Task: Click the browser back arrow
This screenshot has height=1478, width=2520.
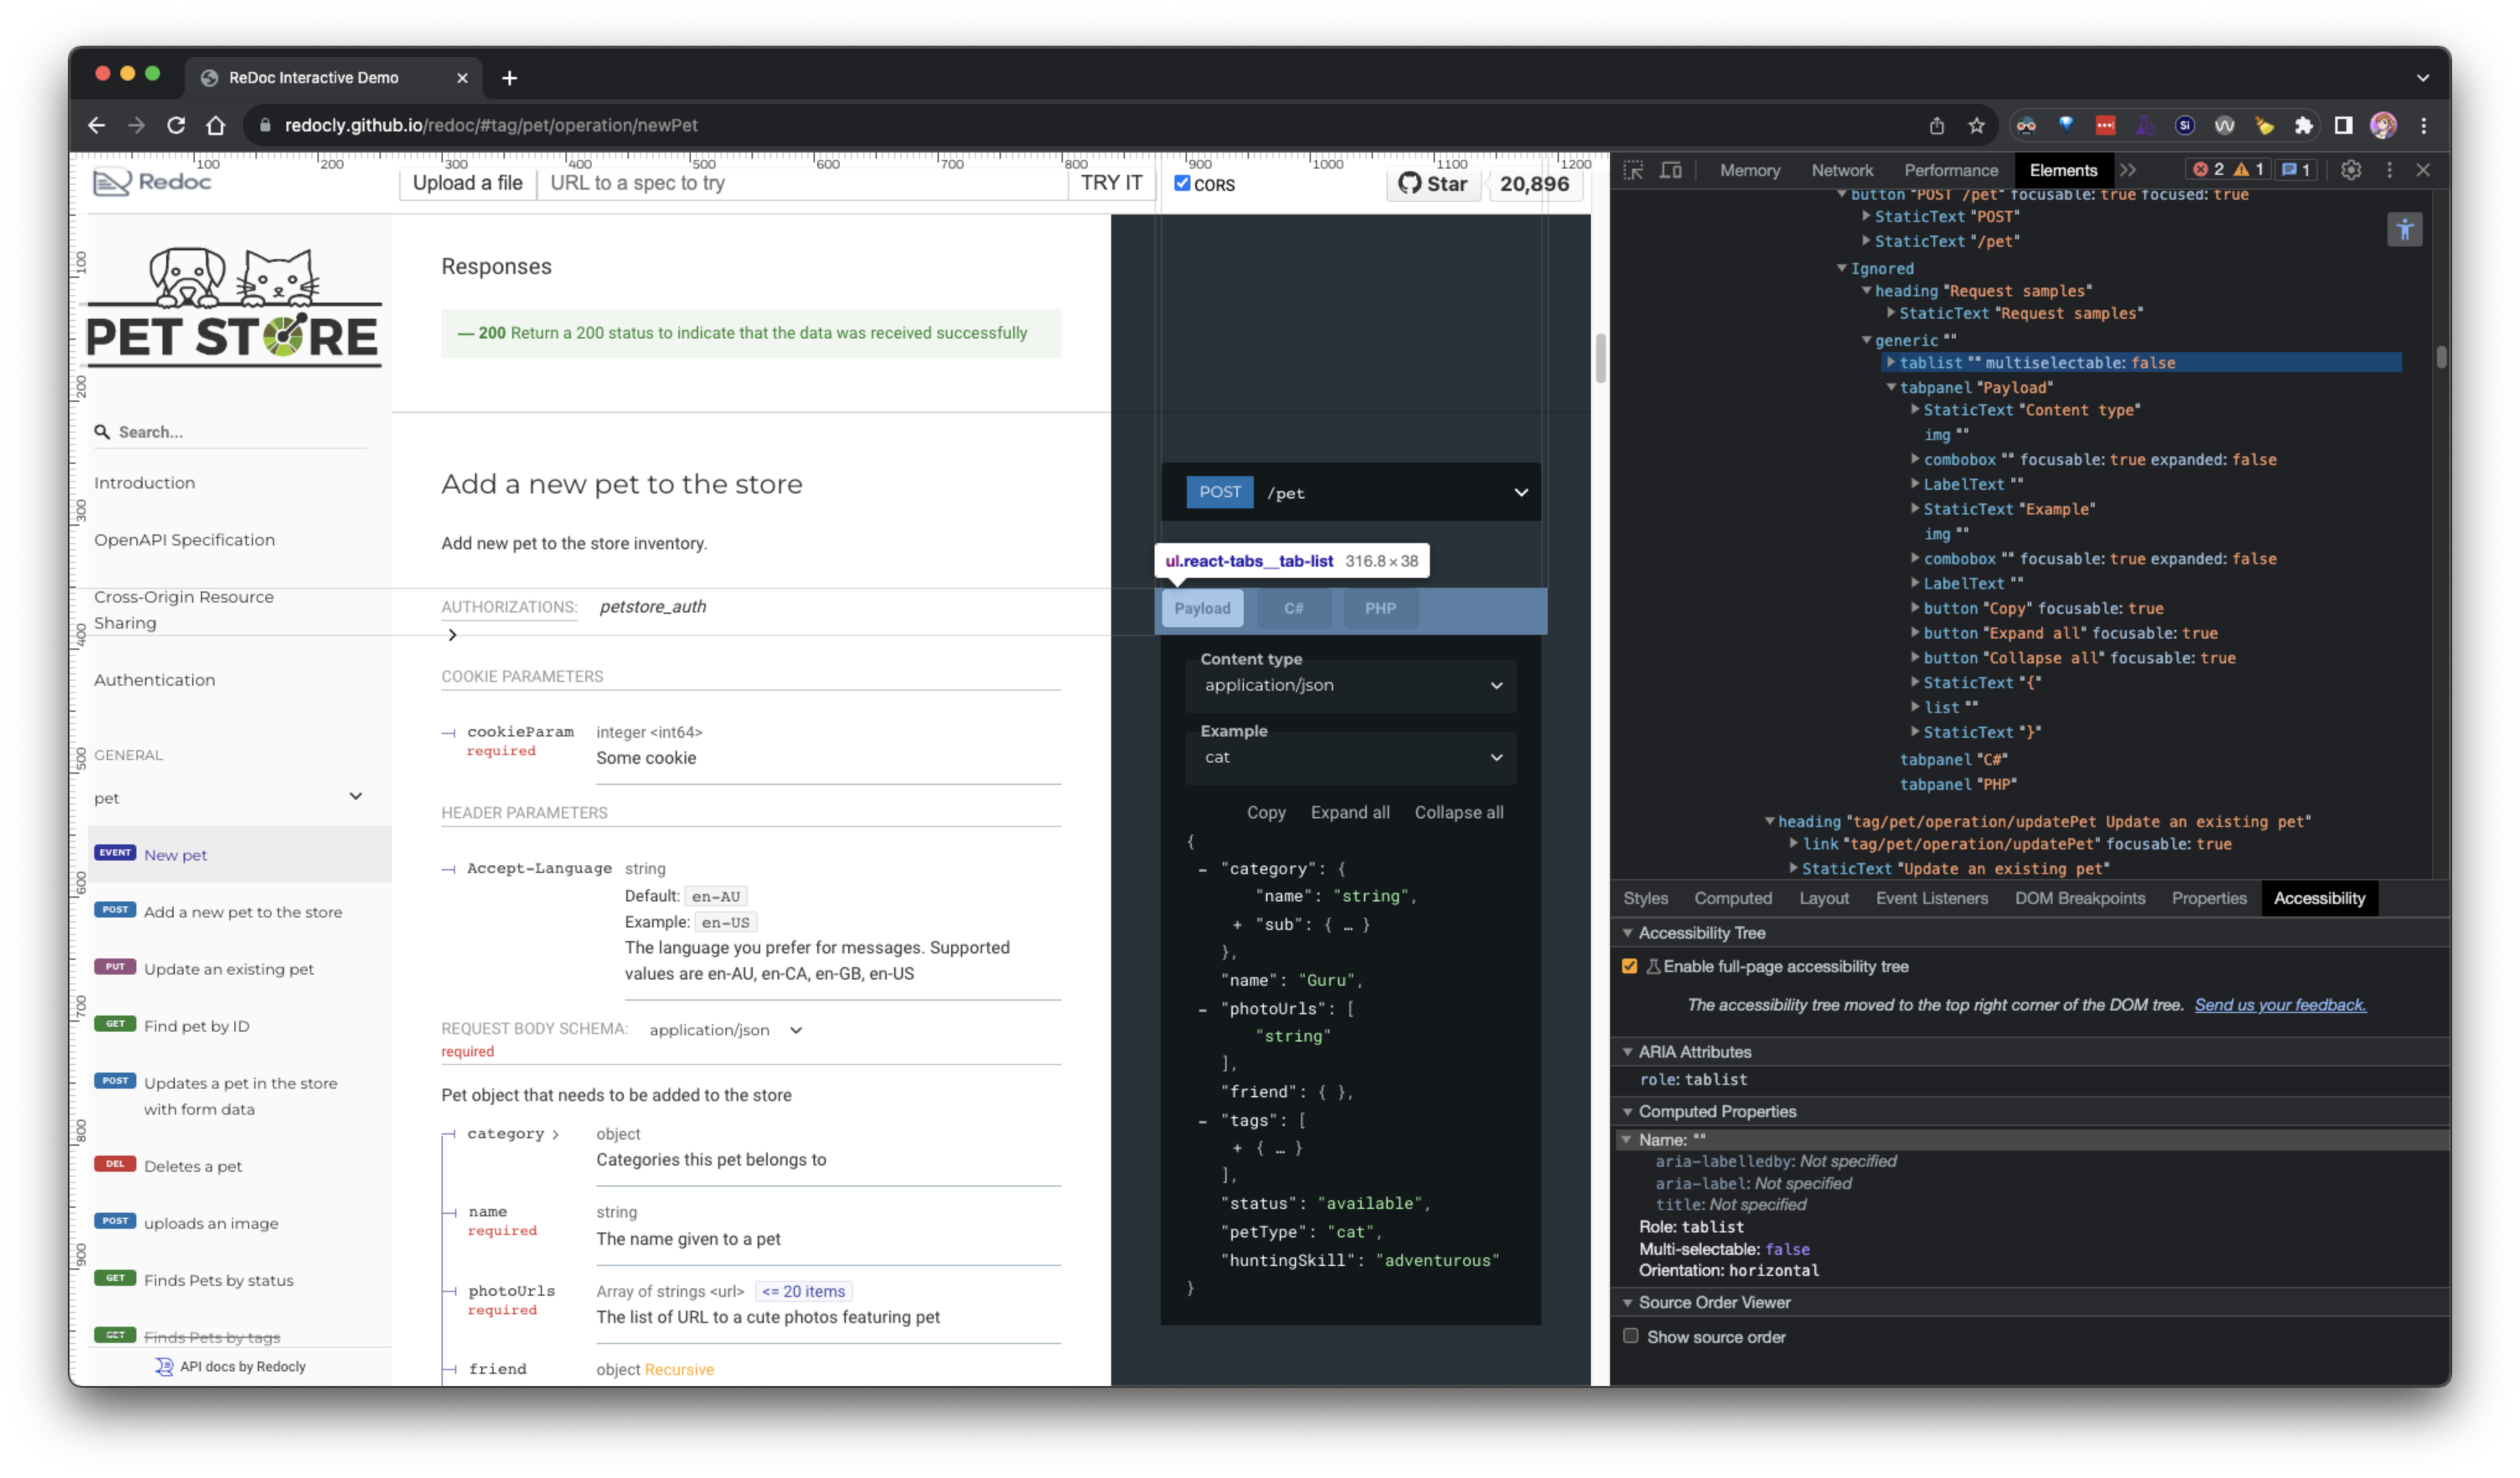Action: click(x=96, y=125)
